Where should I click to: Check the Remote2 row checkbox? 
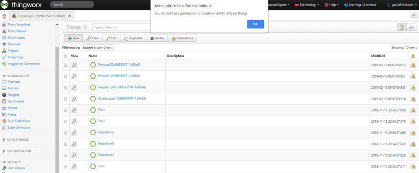pos(65,65)
